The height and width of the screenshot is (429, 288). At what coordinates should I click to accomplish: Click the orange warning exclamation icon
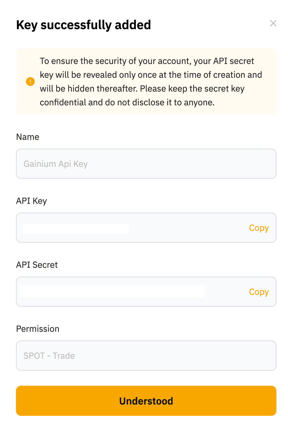point(30,82)
